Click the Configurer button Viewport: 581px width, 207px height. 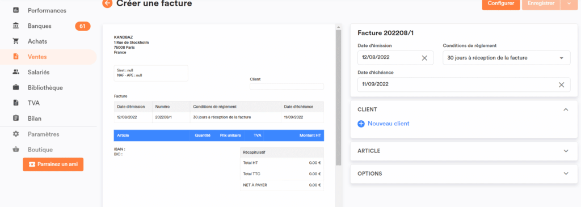(501, 4)
